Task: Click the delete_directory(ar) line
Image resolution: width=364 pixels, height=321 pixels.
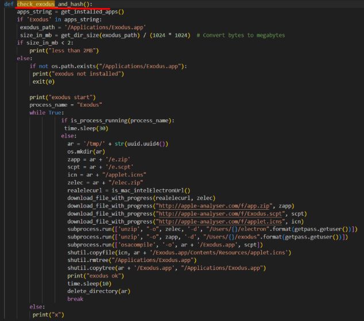Action: (x=99, y=291)
